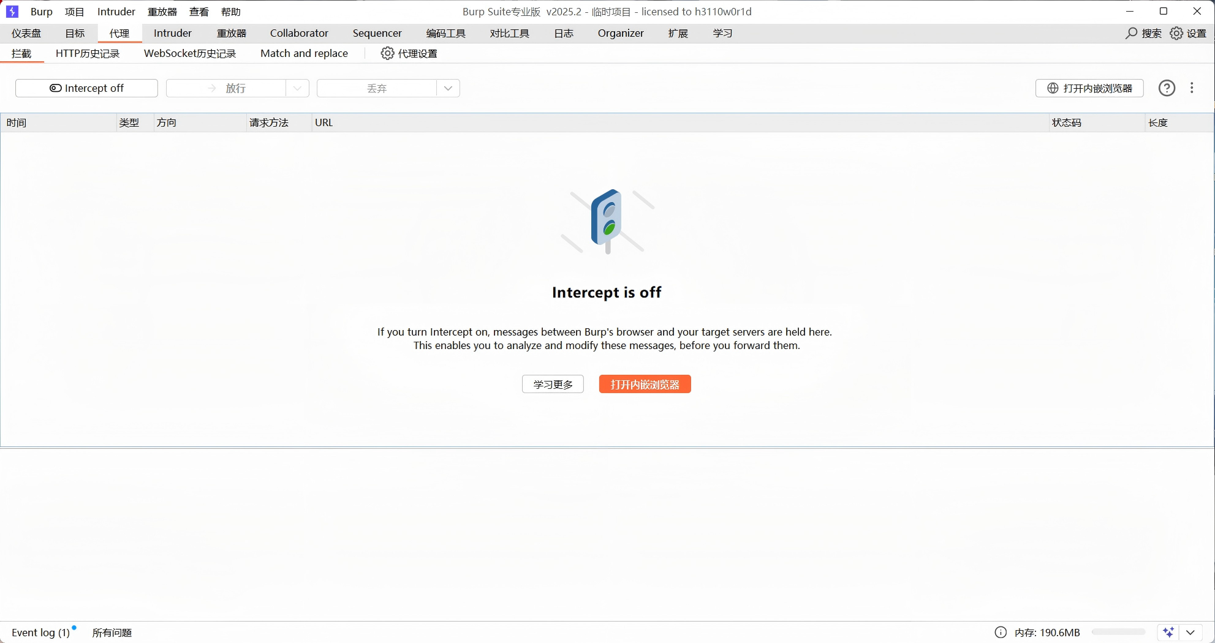1215x643 pixels.
Task: Toggle the Intercept off button
Action: [x=86, y=88]
